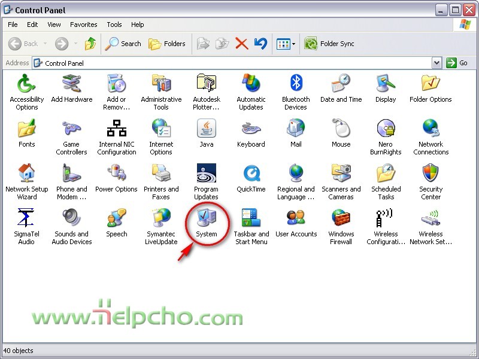Open Date and Time settings
479x359 pixels.
coord(341,89)
